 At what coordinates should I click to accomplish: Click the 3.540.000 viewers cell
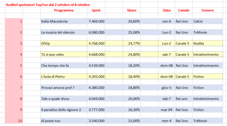tap(97, 121)
